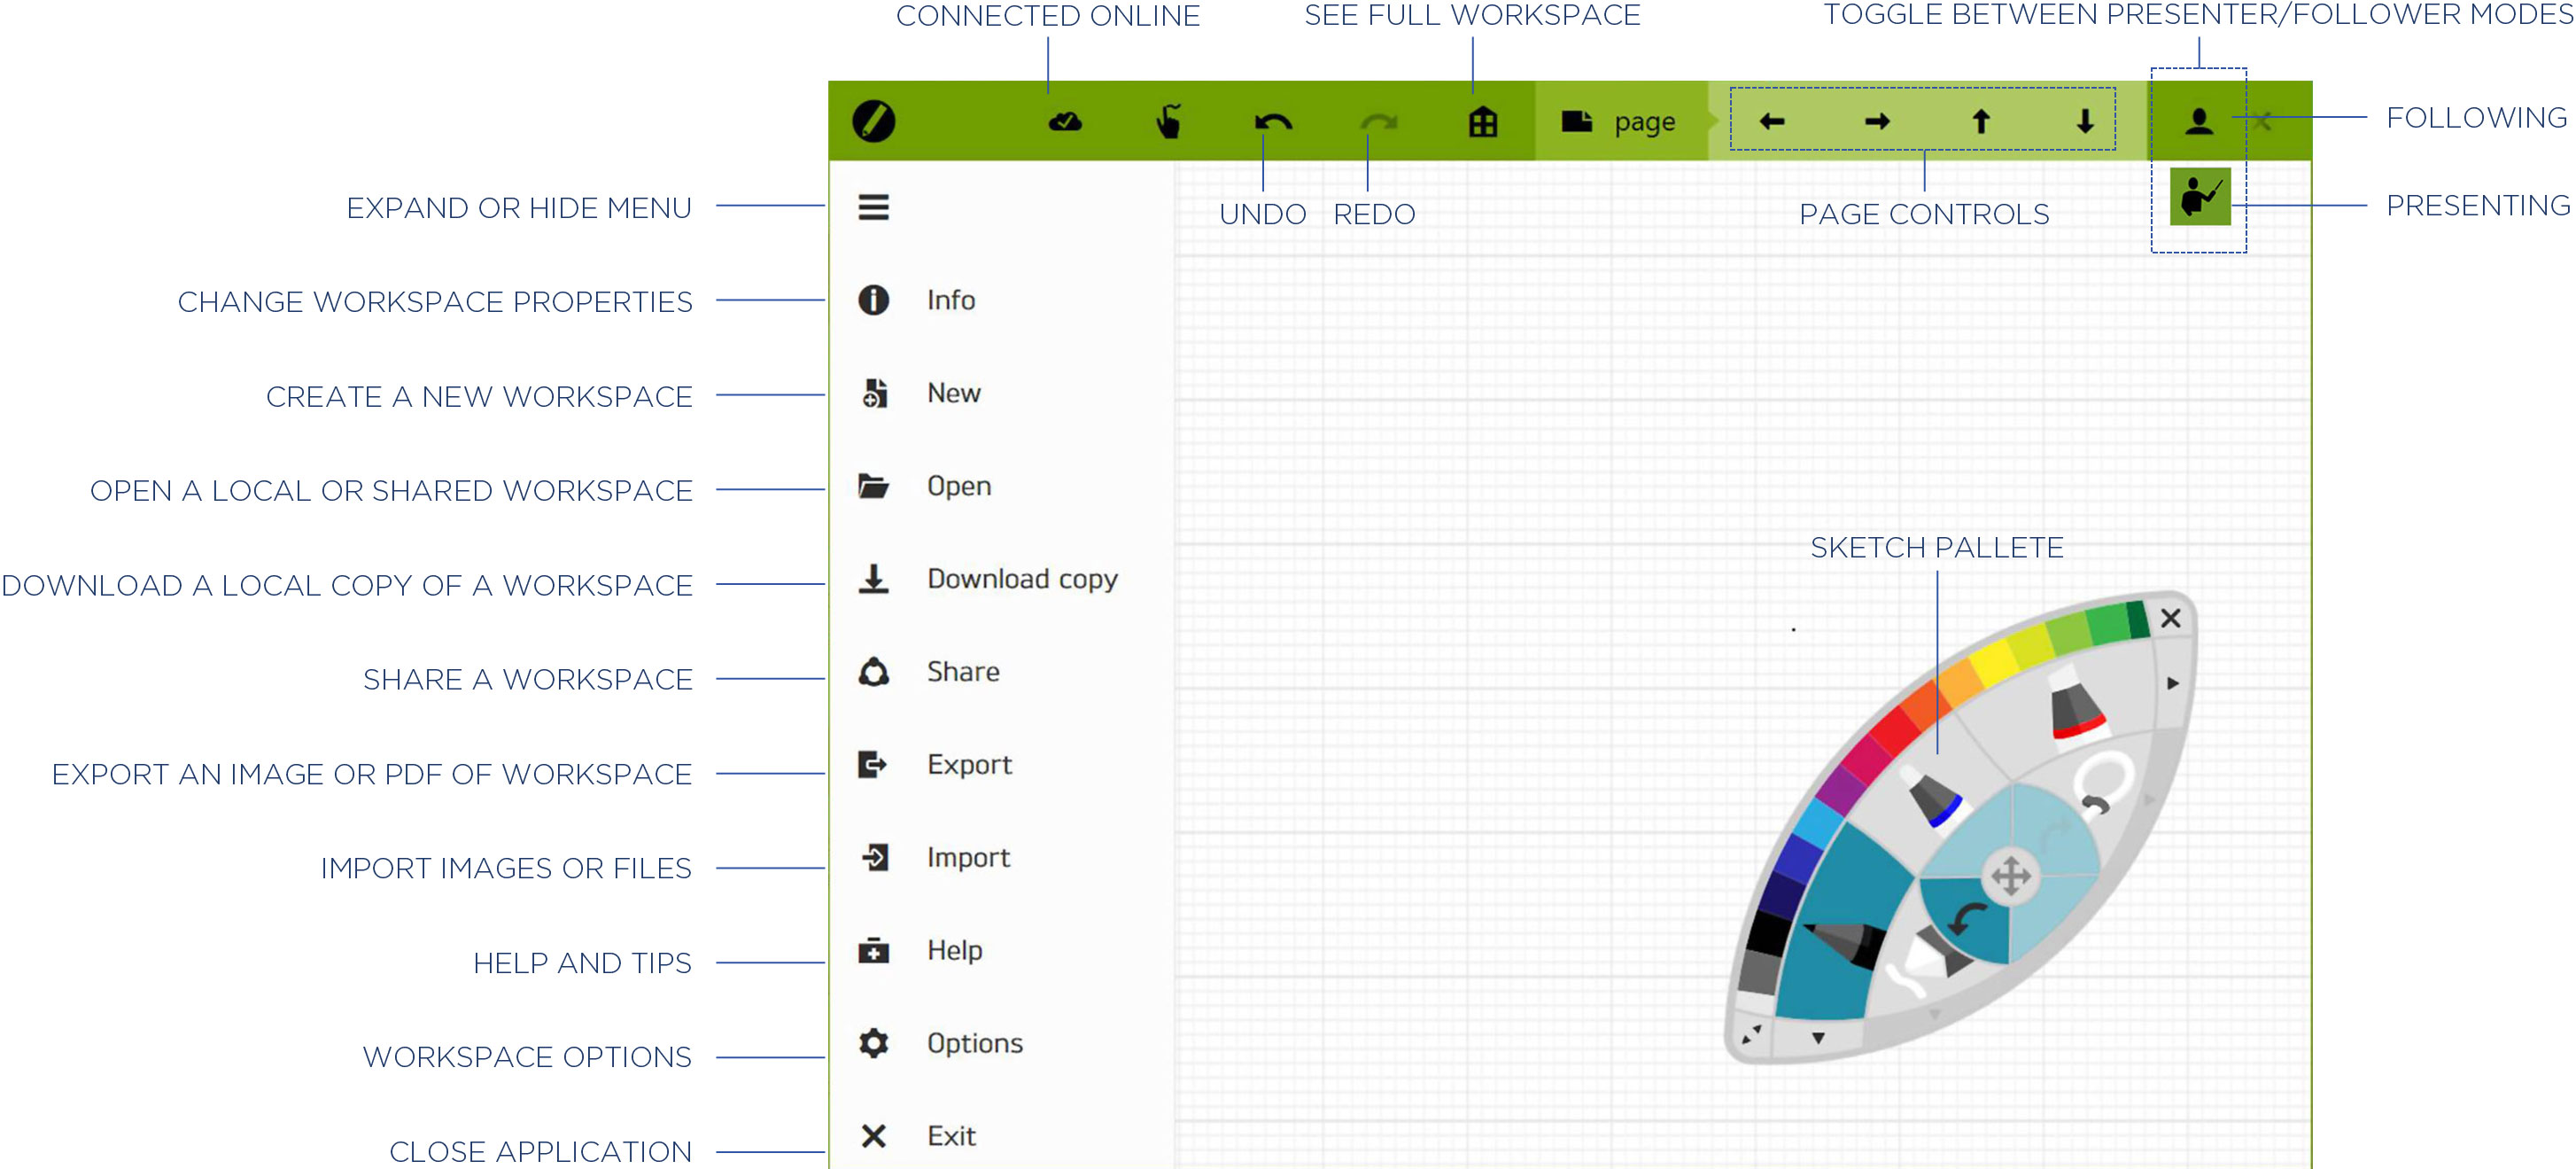Collapse the menu with hamburger icon
The image size is (2576, 1169).
click(873, 207)
